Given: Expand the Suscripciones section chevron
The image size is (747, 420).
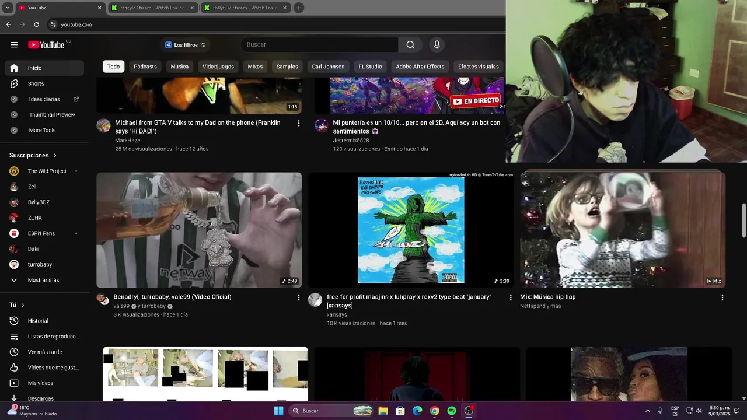Looking at the screenshot, I should (x=55, y=156).
